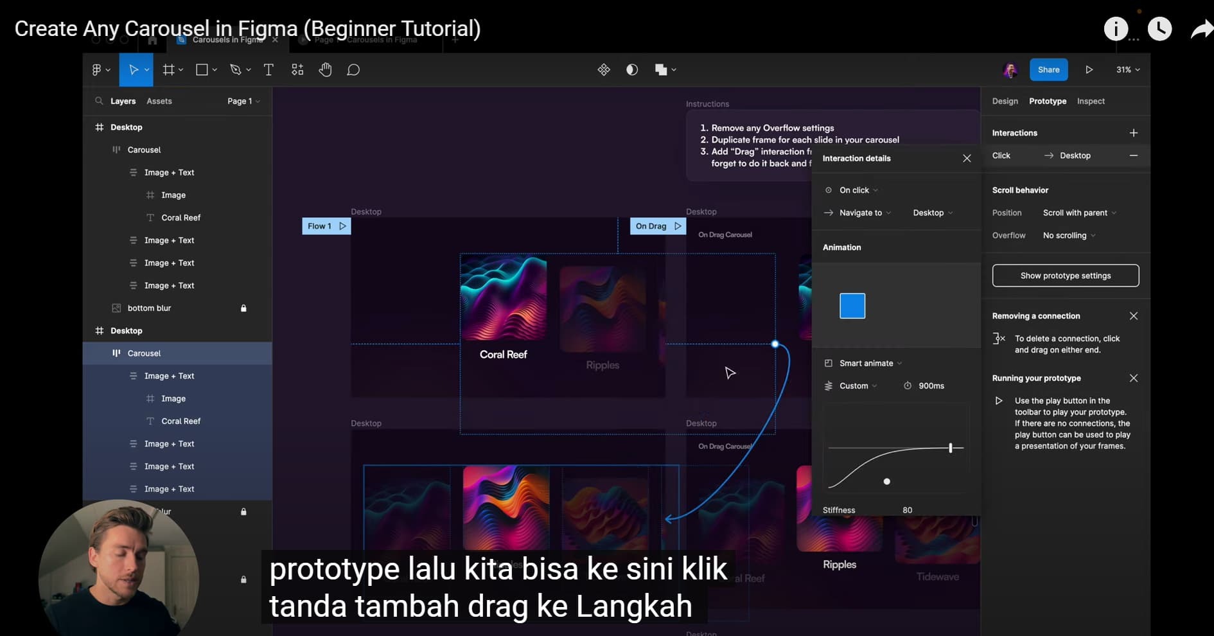Open the Pen tool options chevron
Image resolution: width=1214 pixels, height=636 pixels.
(x=249, y=69)
